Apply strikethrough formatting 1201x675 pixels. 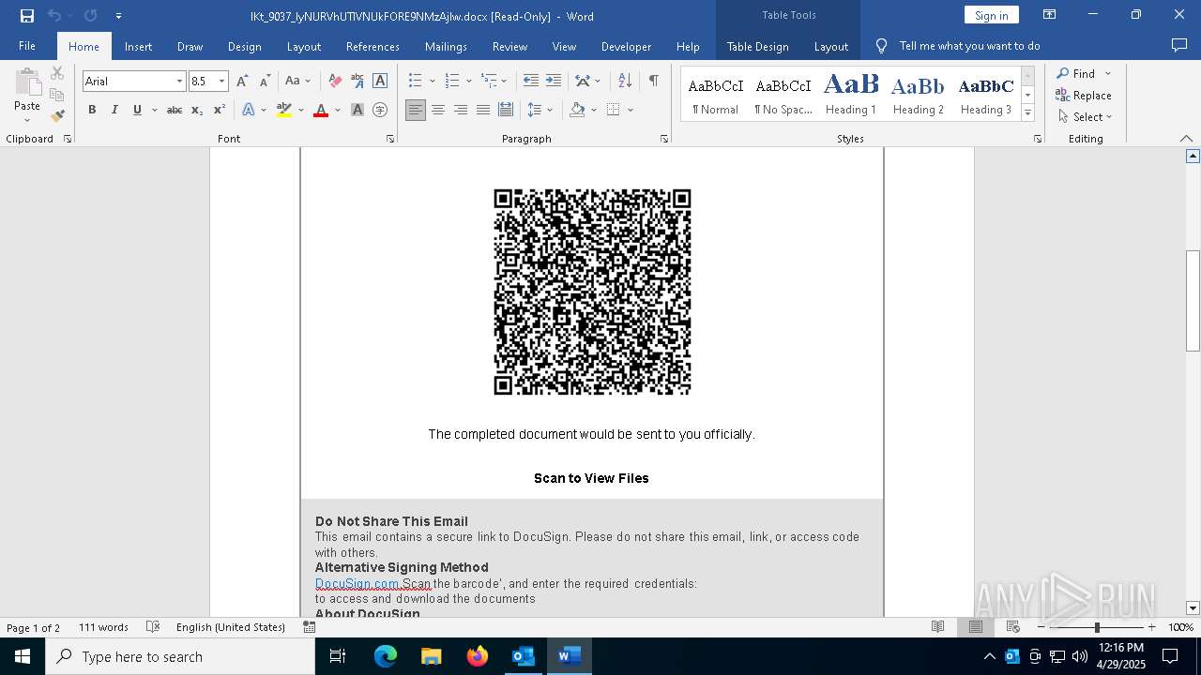pos(175,110)
